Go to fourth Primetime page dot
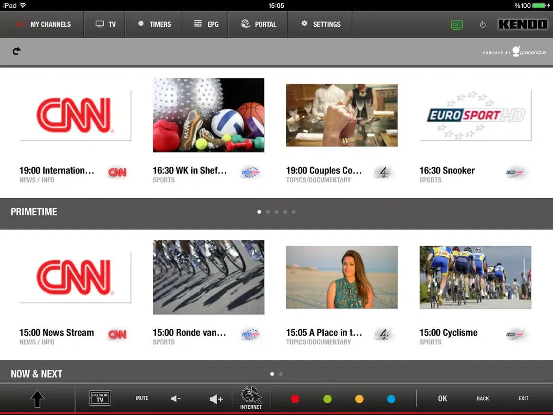The height and width of the screenshot is (415, 553). pos(285,212)
